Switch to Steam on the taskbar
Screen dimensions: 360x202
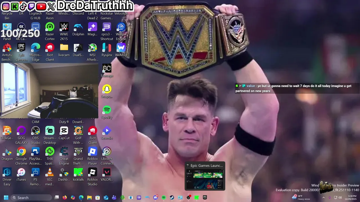click(172, 198)
